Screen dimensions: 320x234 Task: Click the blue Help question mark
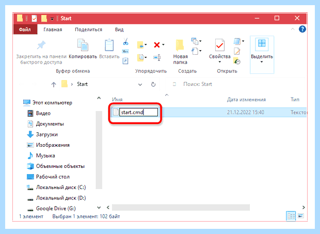[302, 29]
